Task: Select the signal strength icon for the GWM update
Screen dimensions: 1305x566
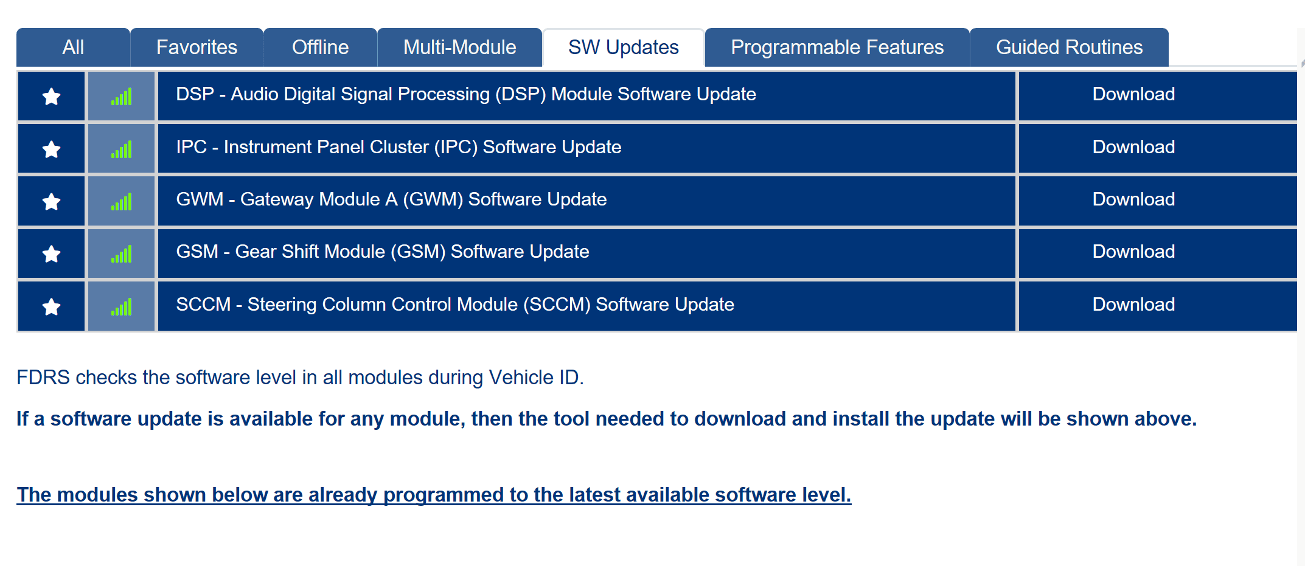Action: (121, 201)
